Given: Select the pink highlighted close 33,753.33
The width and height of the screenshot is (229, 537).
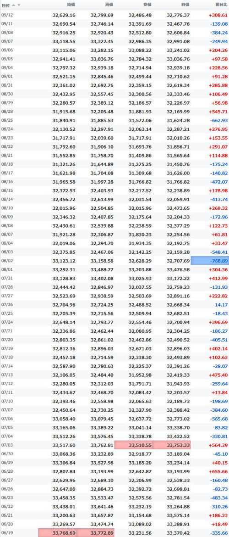Looking at the screenshot, I should (x=172, y=445).
